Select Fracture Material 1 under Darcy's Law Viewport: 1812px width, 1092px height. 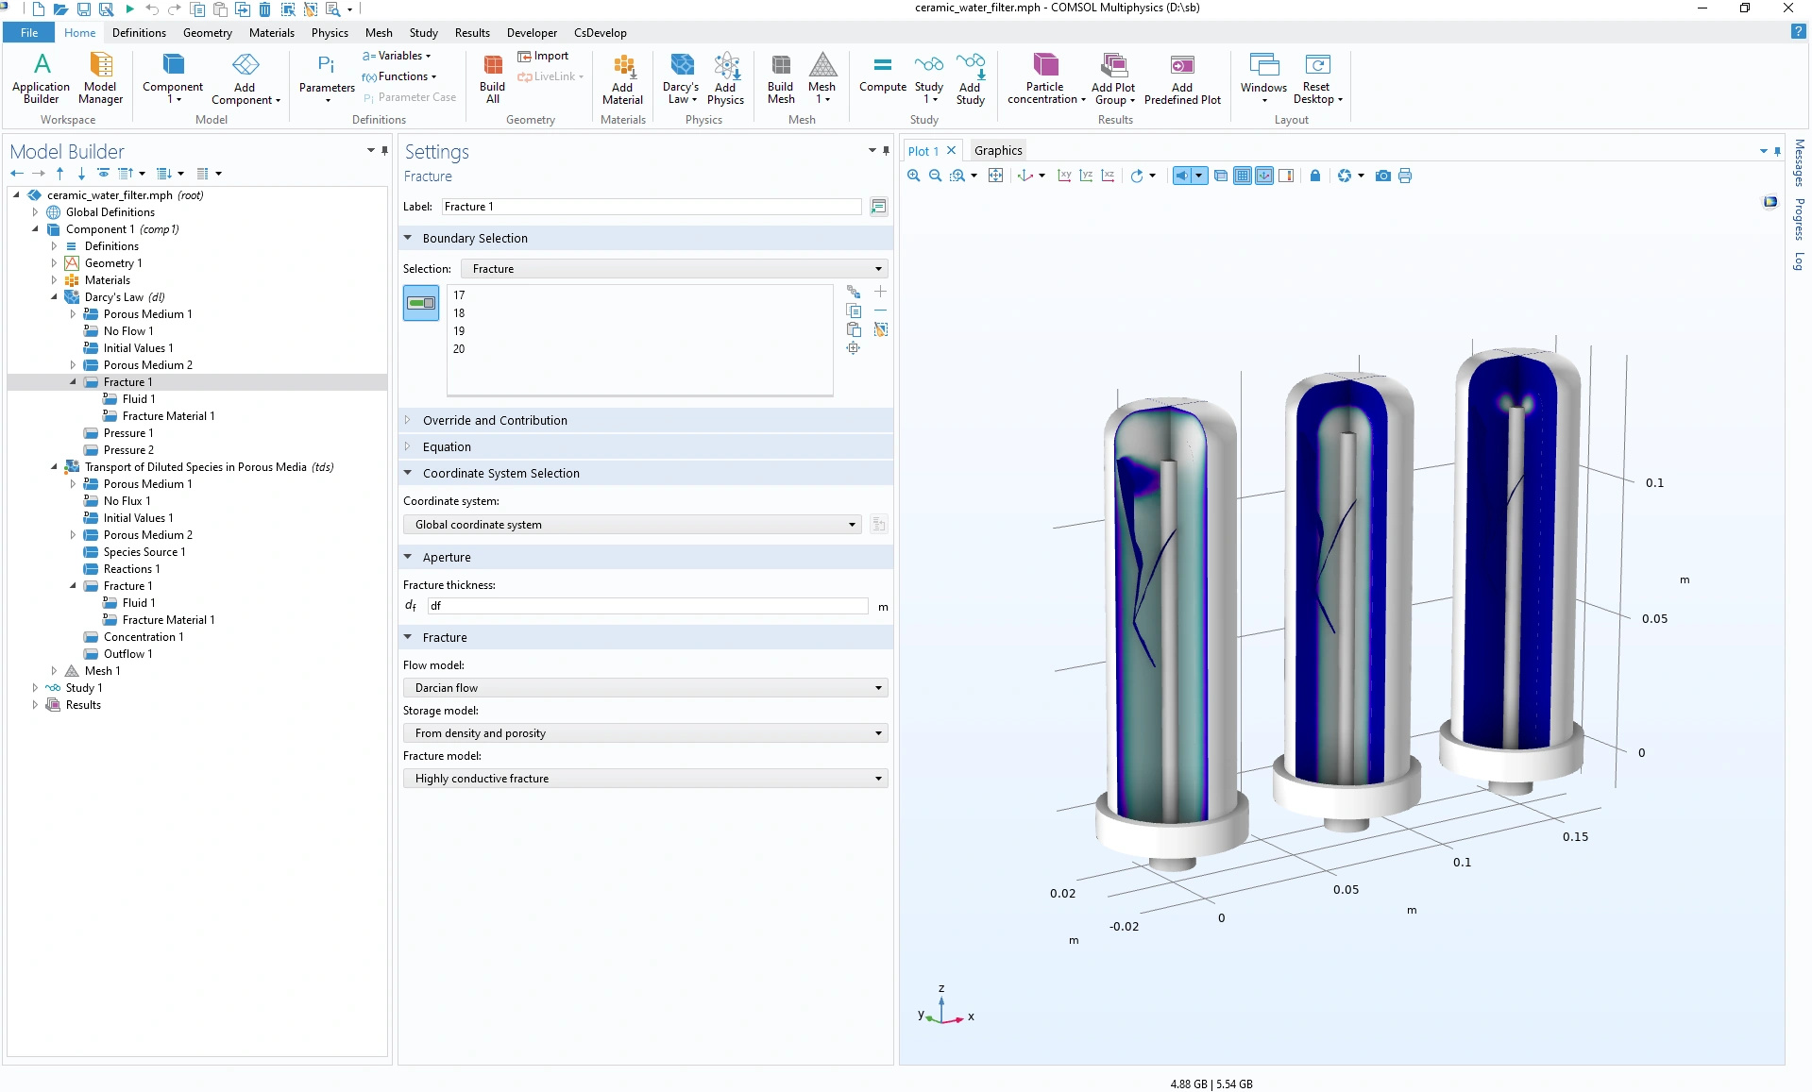[x=168, y=416]
